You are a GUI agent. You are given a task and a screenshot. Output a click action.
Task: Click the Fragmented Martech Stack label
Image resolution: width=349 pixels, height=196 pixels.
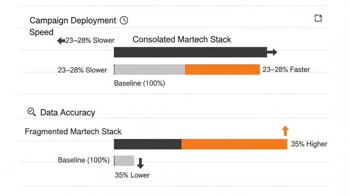click(x=73, y=132)
